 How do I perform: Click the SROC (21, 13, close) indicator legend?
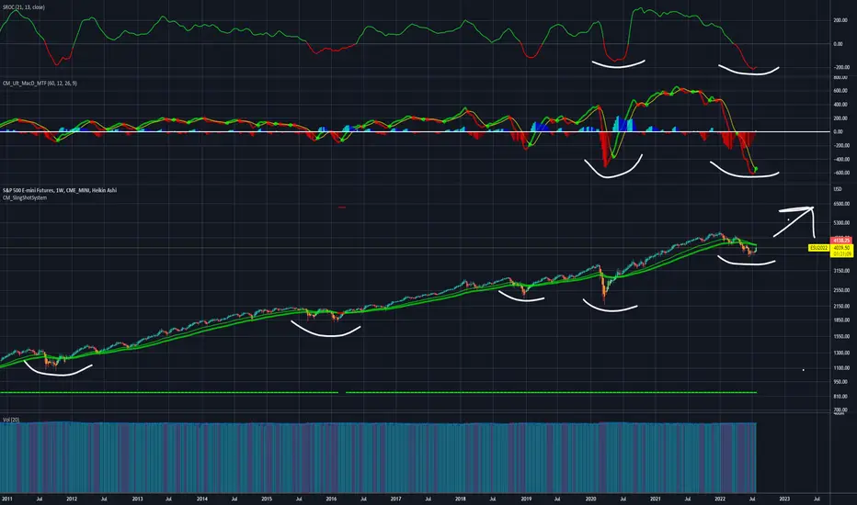pyautogui.click(x=24, y=7)
